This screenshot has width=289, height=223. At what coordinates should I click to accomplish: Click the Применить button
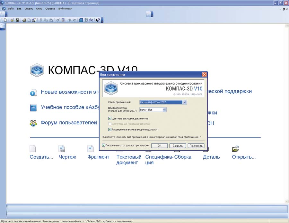point(196,145)
